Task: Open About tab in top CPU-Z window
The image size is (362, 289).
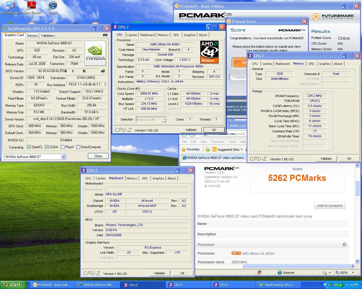Action: click(203, 35)
